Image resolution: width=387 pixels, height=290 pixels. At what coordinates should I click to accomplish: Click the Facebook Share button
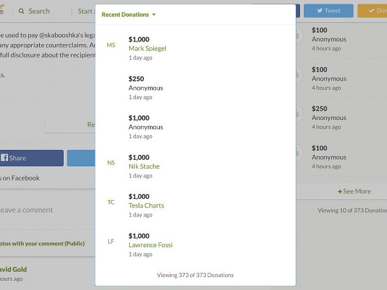coord(32,158)
